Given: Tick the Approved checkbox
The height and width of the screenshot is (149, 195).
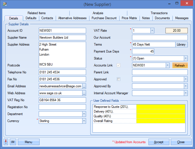Looking at the screenshot, I should point(119,79).
